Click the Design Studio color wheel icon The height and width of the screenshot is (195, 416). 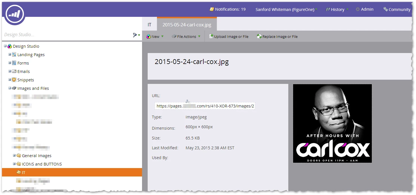coord(10,46)
